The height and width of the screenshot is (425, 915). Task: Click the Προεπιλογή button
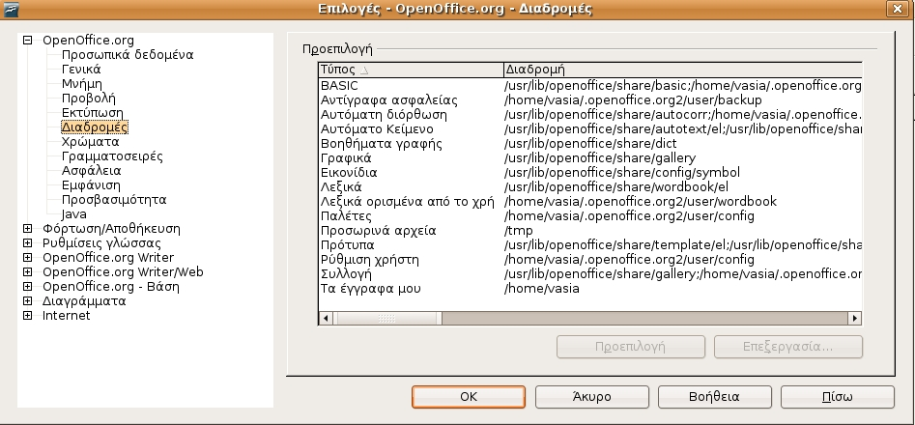[631, 347]
